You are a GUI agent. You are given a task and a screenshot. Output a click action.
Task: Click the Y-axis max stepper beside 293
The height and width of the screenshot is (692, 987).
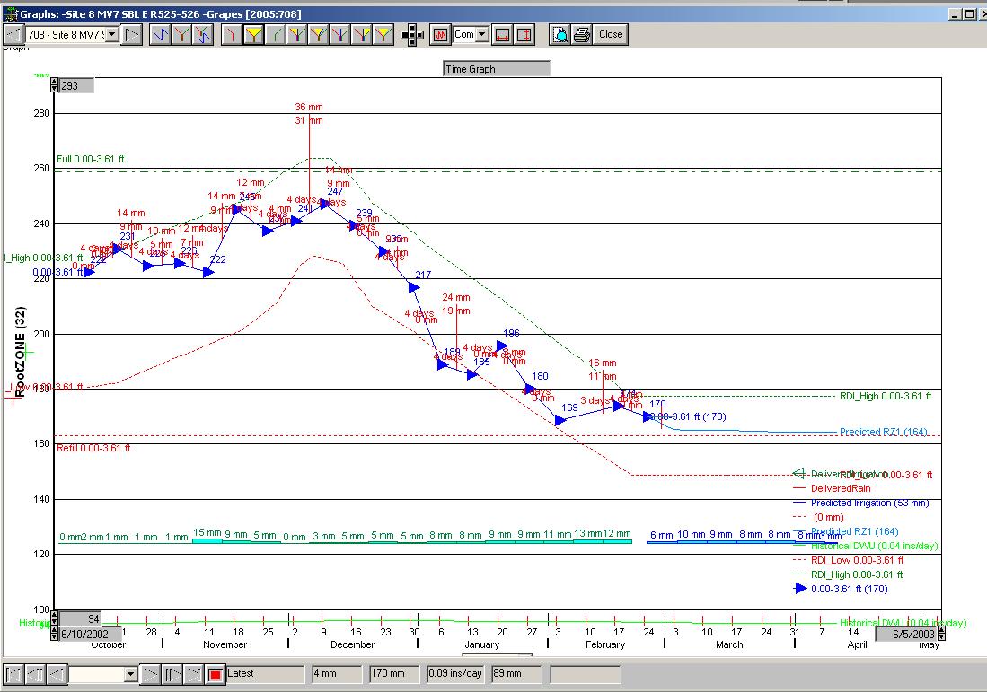coord(54,86)
